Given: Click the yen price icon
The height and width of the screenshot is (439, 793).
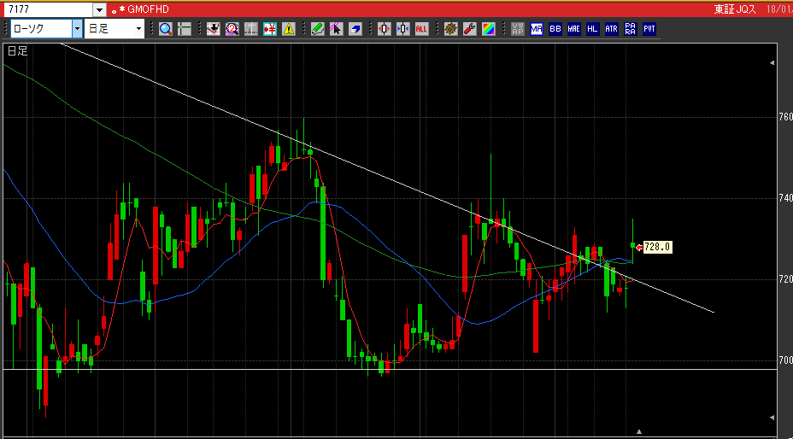Looking at the screenshot, I should 270,29.
